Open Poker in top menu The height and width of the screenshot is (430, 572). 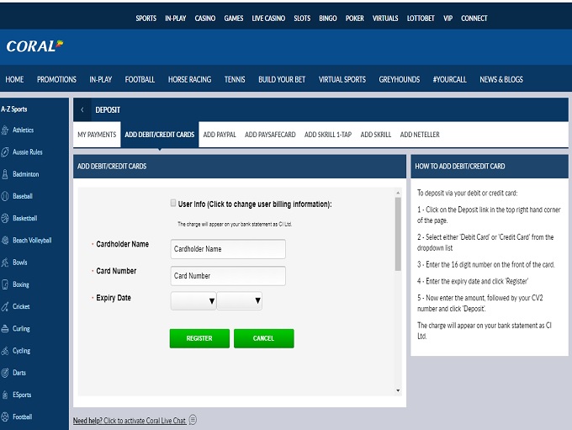[355, 19]
